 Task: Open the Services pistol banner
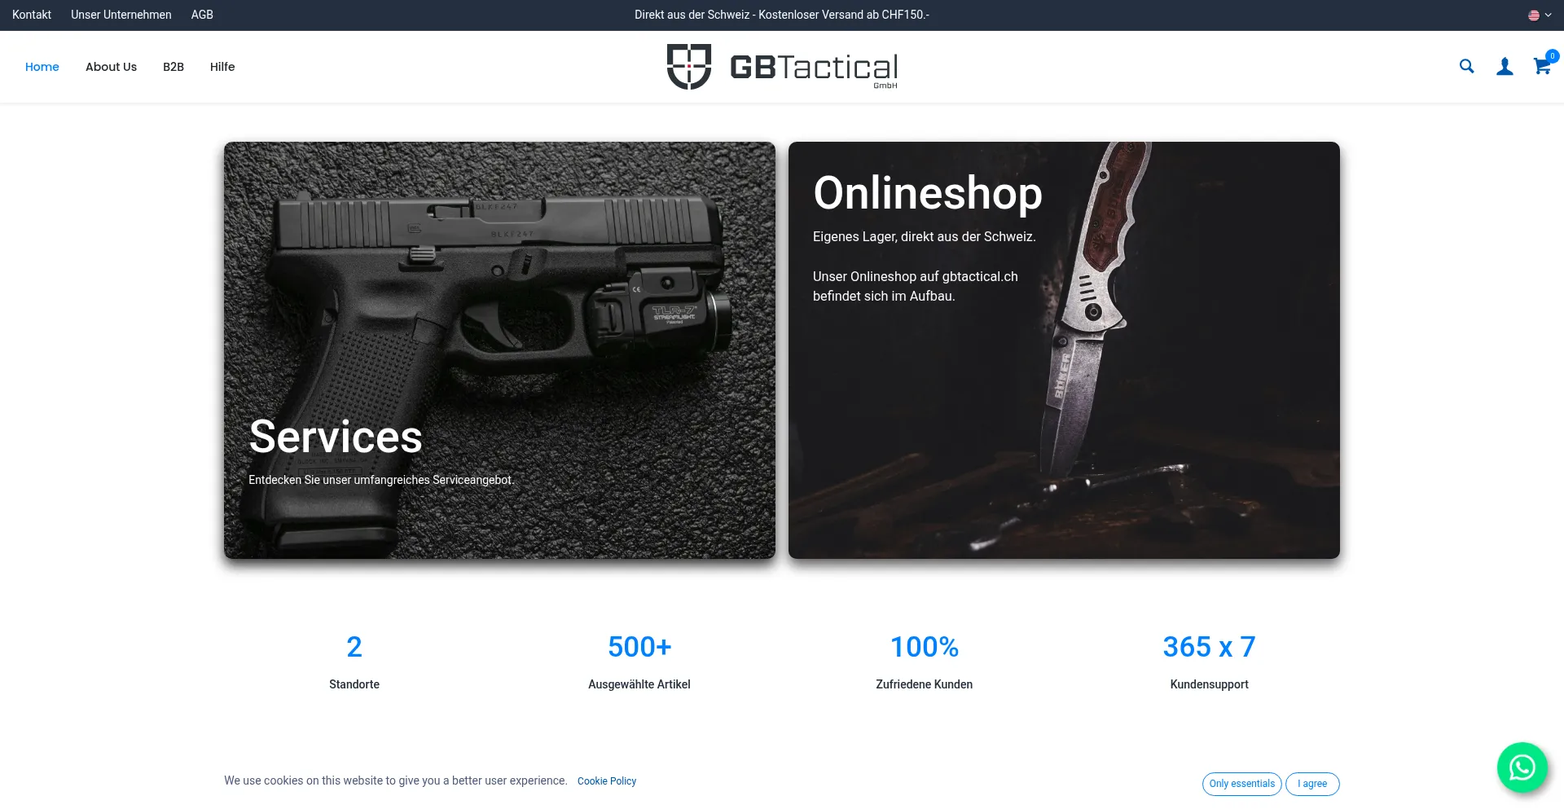tap(499, 350)
